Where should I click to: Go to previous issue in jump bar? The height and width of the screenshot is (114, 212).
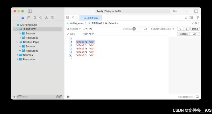pos(193,23)
